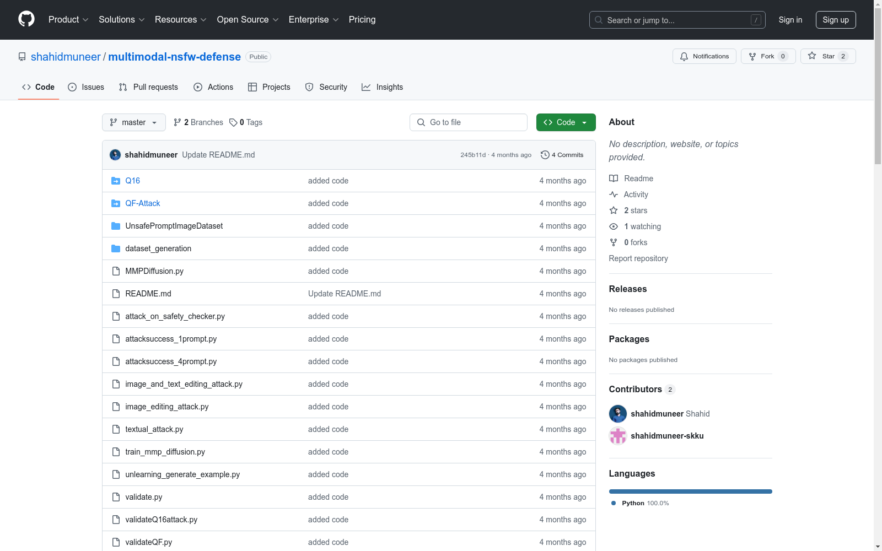Click the MMPDiffusion.py file icon

116,271
